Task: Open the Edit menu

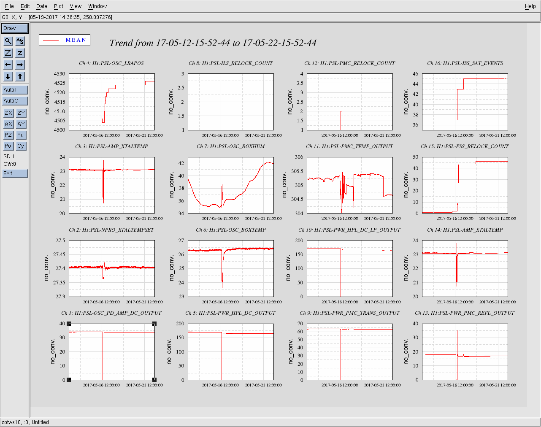Action: pyautogui.click(x=25, y=6)
